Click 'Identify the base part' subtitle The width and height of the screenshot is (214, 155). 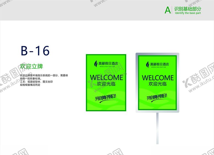click(x=188, y=13)
